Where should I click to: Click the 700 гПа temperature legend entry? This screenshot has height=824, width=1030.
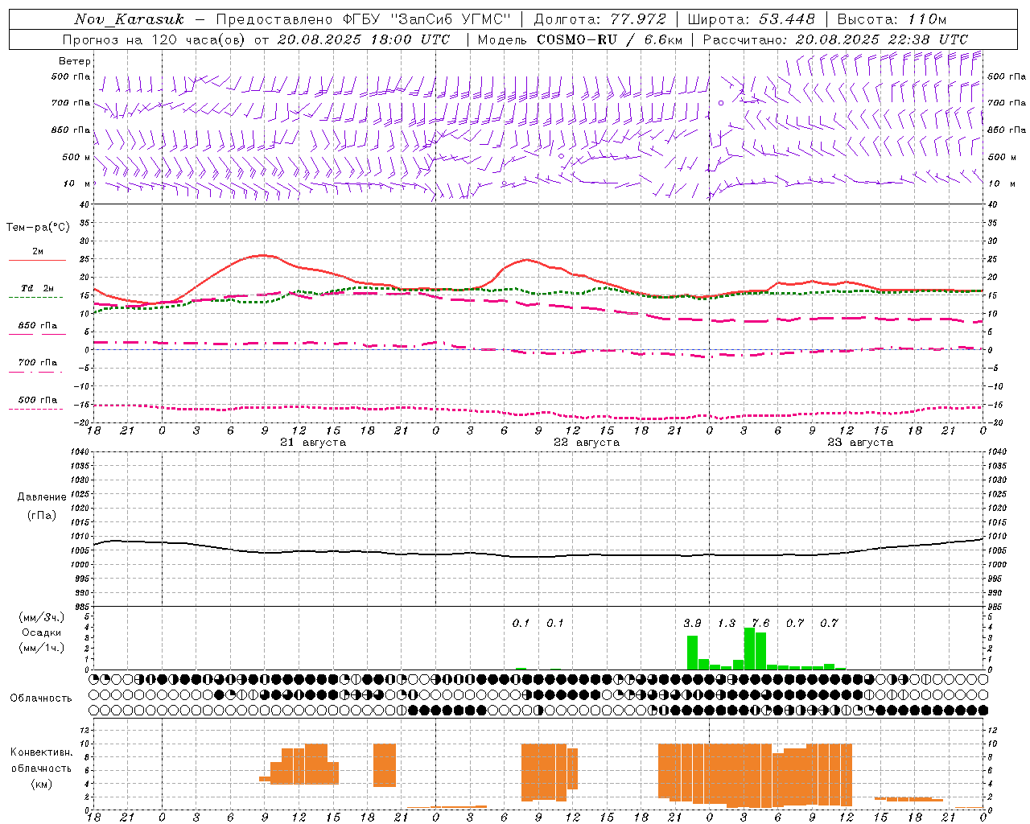point(38,363)
